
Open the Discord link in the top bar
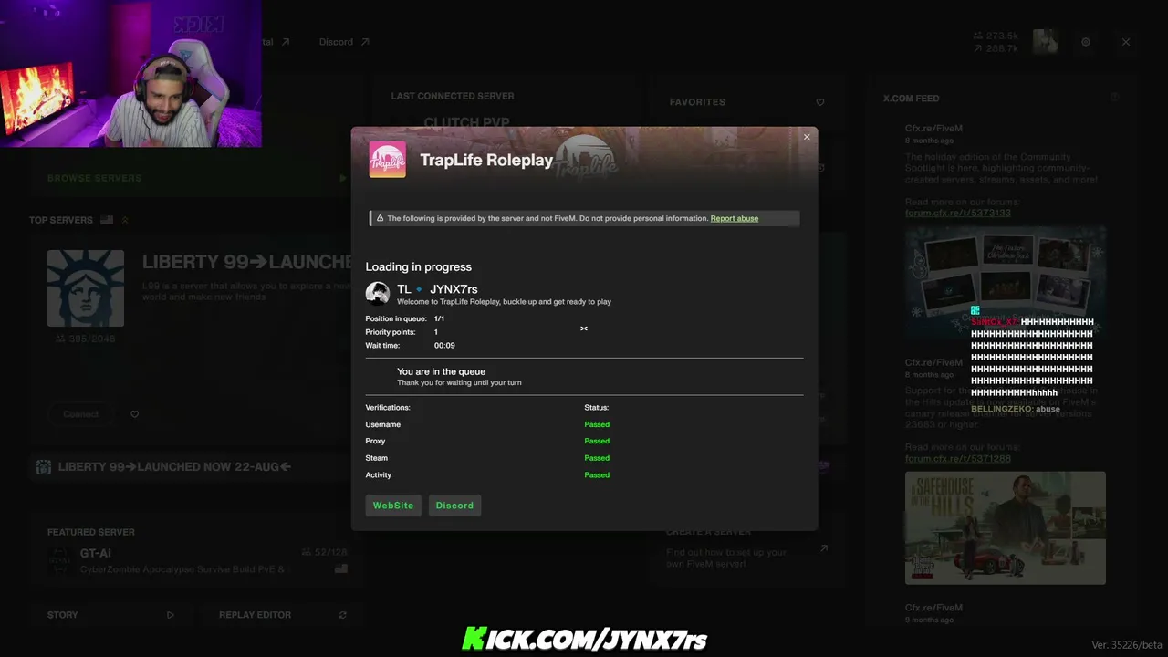tap(336, 42)
